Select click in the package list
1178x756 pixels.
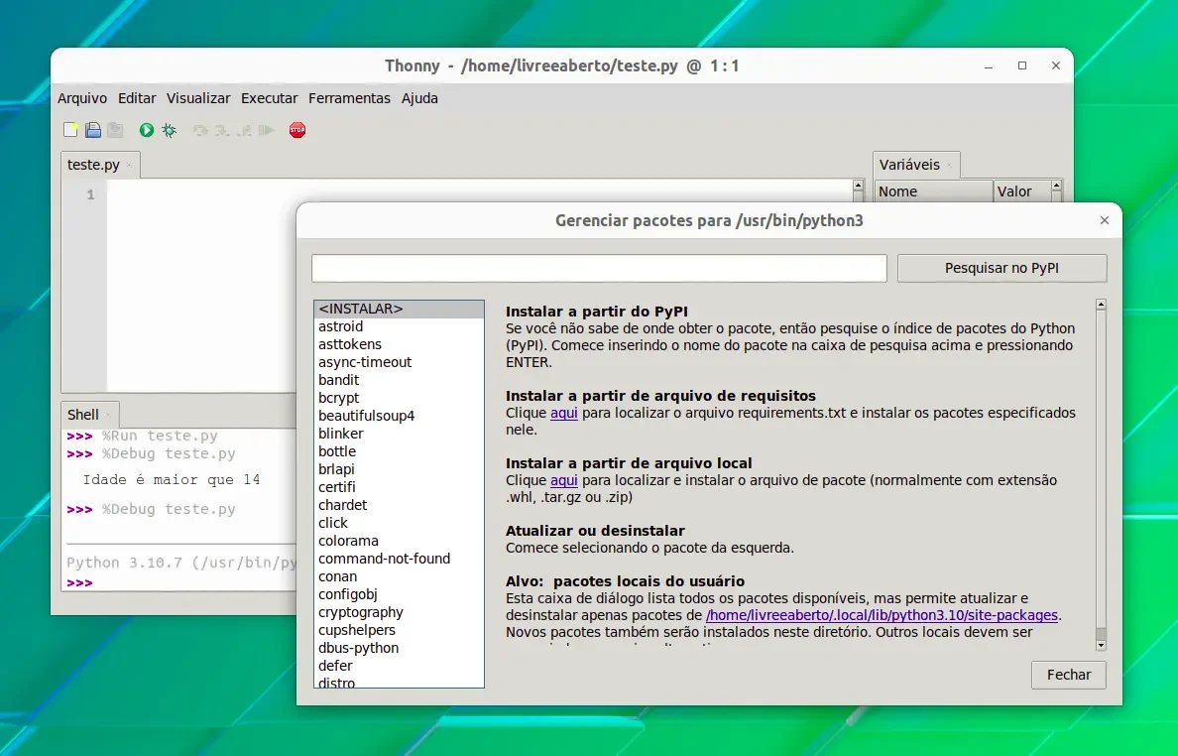tap(399, 523)
